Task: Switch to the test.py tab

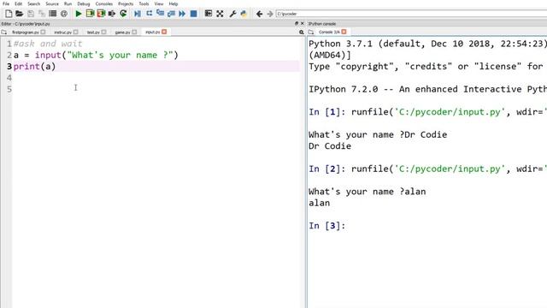Action: click(93, 33)
